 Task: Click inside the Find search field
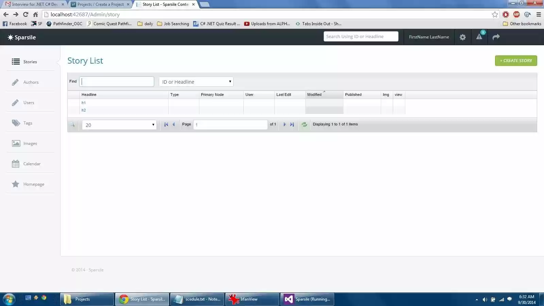(117, 82)
